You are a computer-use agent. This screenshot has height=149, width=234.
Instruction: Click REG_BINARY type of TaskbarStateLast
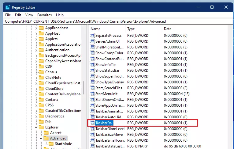[137, 146]
